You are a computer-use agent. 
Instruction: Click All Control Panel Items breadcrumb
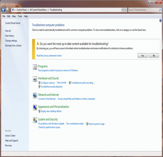click(38, 10)
